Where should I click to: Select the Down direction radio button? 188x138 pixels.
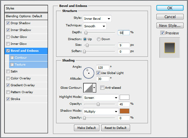[99, 39]
